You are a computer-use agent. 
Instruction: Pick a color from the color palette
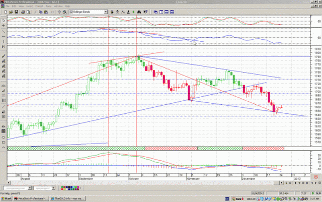pyautogui.click(x=69, y=188)
